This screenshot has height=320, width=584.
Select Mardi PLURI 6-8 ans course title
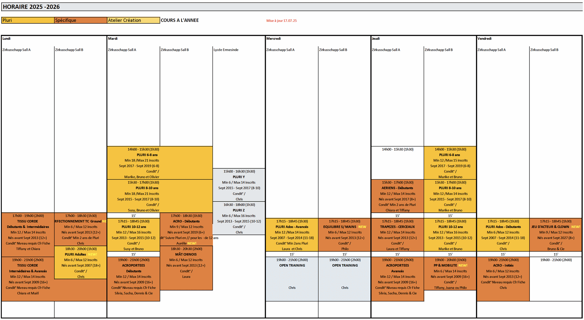pos(147,155)
